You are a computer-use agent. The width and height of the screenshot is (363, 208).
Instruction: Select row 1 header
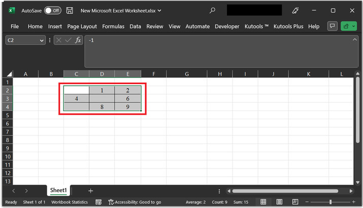(x=8, y=82)
